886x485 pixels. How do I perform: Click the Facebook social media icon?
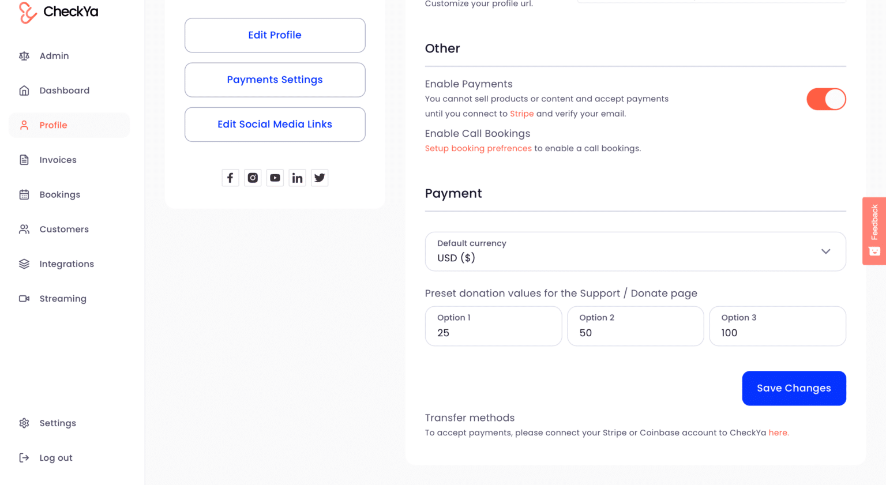pos(230,178)
